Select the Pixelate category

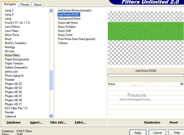click(x=10, y=80)
